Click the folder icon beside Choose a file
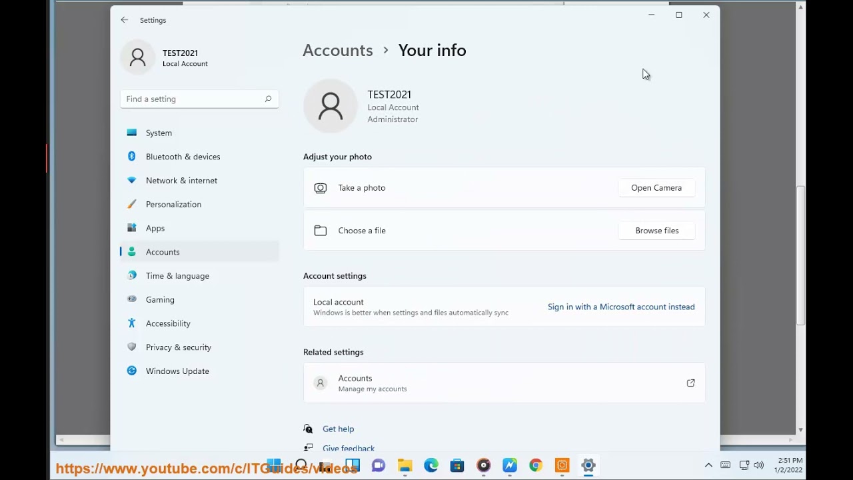The width and height of the screenshot is (853, 480). 321,231
